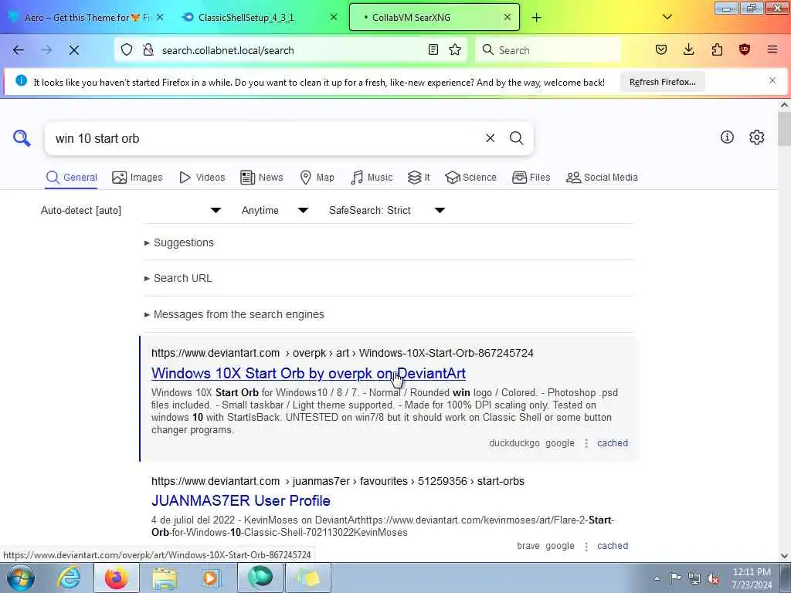Open the uBlock Origin extension icon
Screen dimensions: 791x593
click(745, 49)
